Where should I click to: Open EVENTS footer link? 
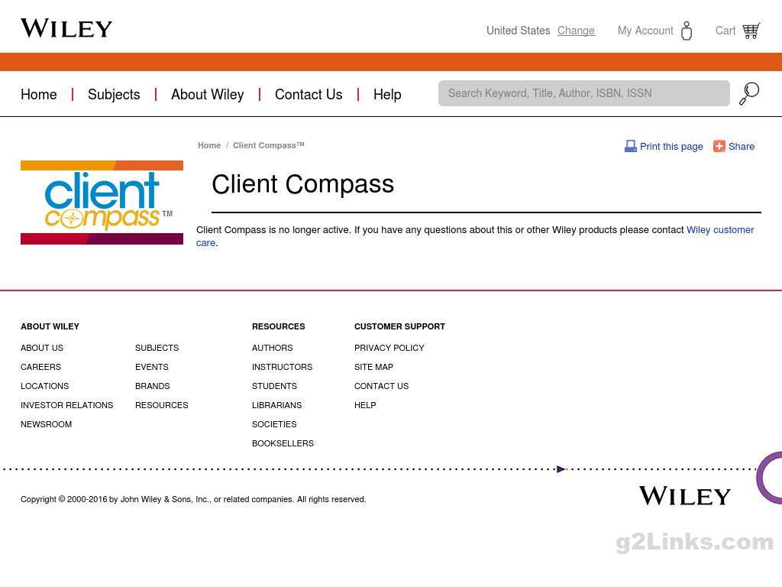tap(152, 367)
